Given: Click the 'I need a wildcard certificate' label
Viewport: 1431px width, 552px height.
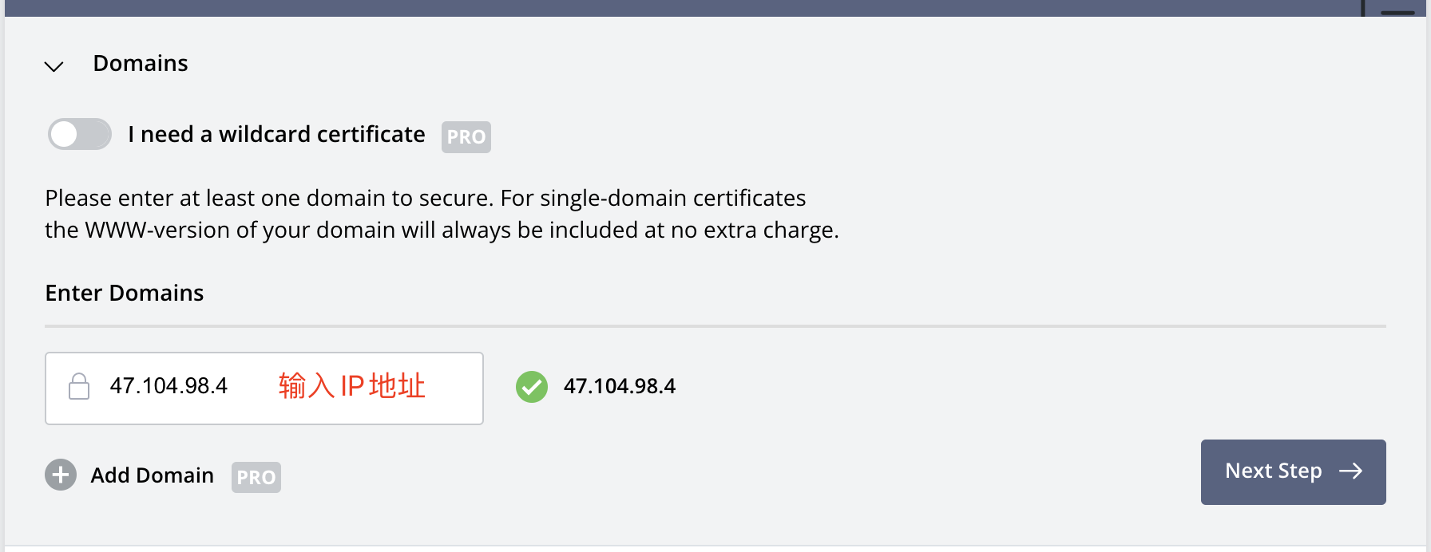Looking at the screenshot, I should (x=276, y=135).
